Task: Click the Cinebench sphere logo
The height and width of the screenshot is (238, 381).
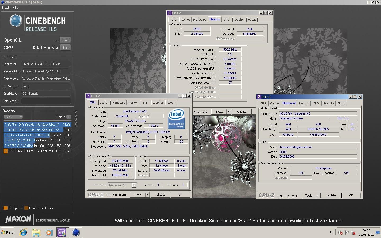Action: [16, 21]
